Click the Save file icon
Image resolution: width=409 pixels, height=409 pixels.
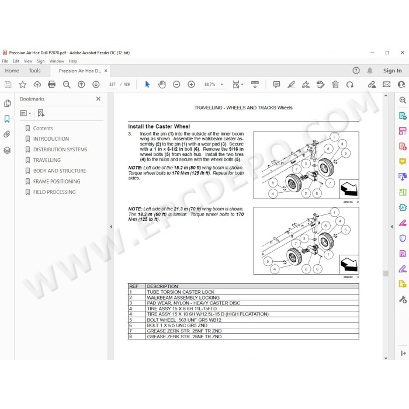click(8, 84)
